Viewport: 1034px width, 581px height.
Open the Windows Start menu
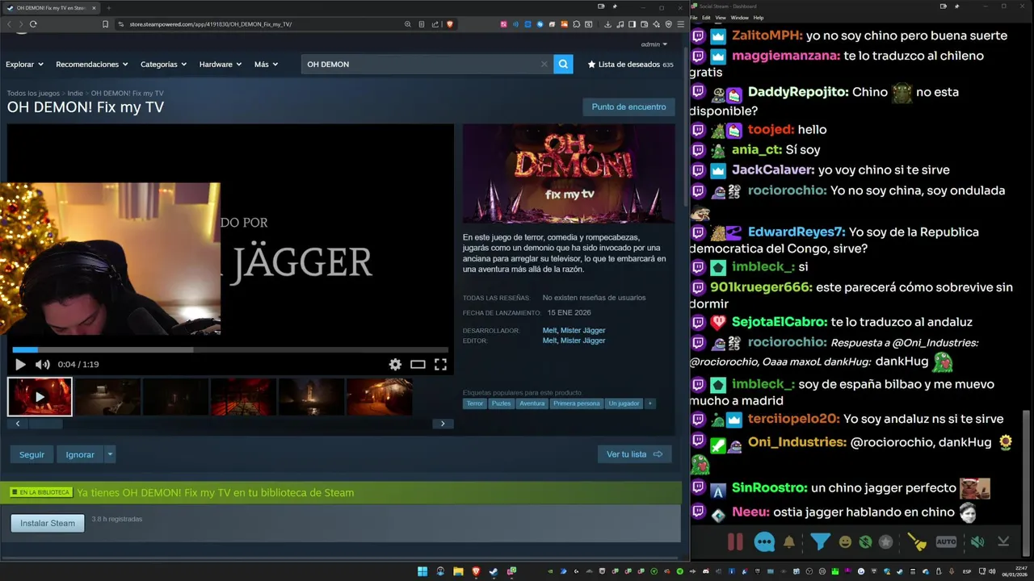tap(422, 571)
